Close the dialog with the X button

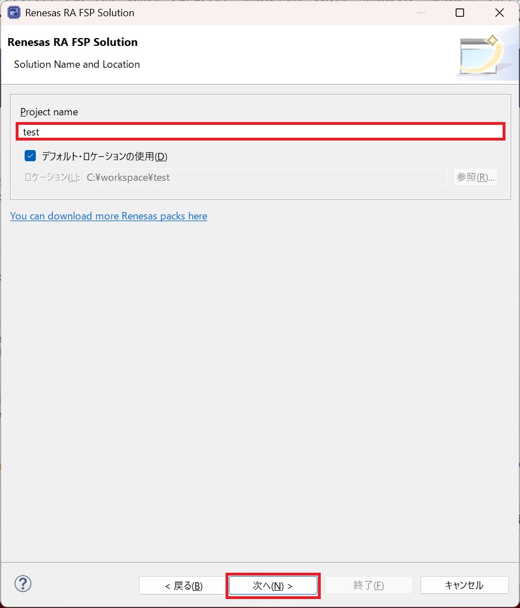pos(499,13)
